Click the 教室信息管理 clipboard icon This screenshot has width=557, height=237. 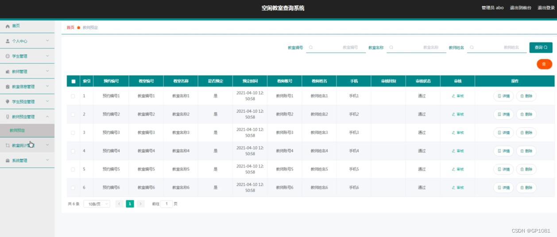point(8,87)
